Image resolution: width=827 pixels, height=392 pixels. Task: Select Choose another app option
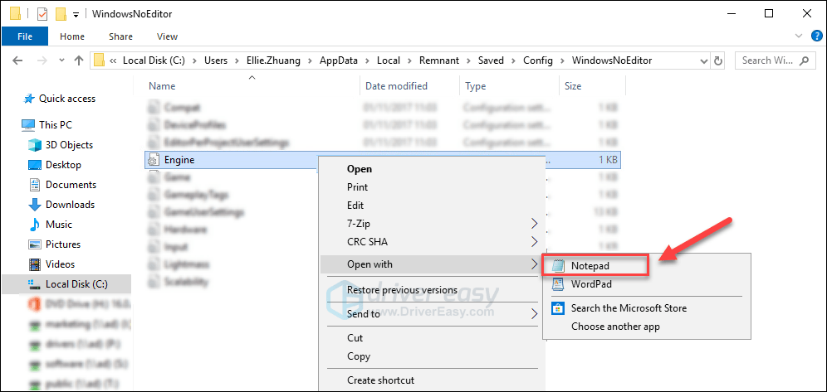(x=615, y=327)
